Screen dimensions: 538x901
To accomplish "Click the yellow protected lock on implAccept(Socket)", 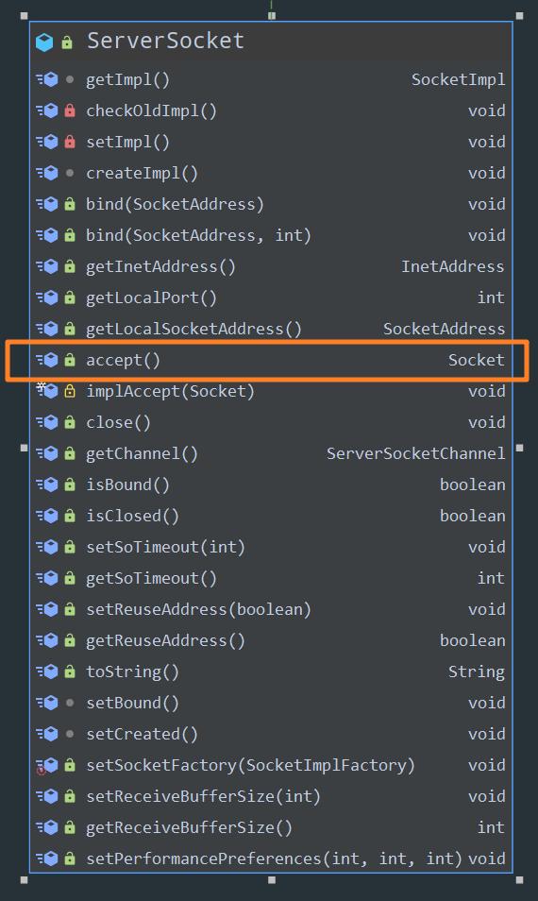I will [x=70, y=391].
